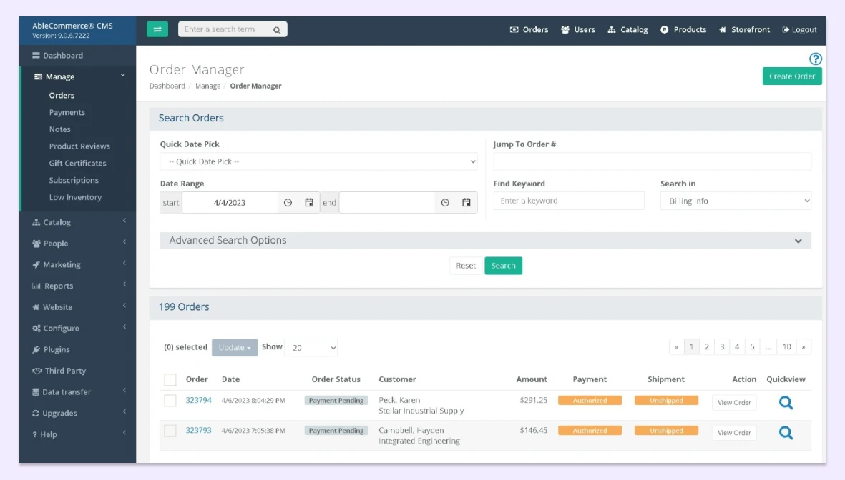Click the Create Order button
The width and height of the screenshot is (845, 480).
pos(792,76)
